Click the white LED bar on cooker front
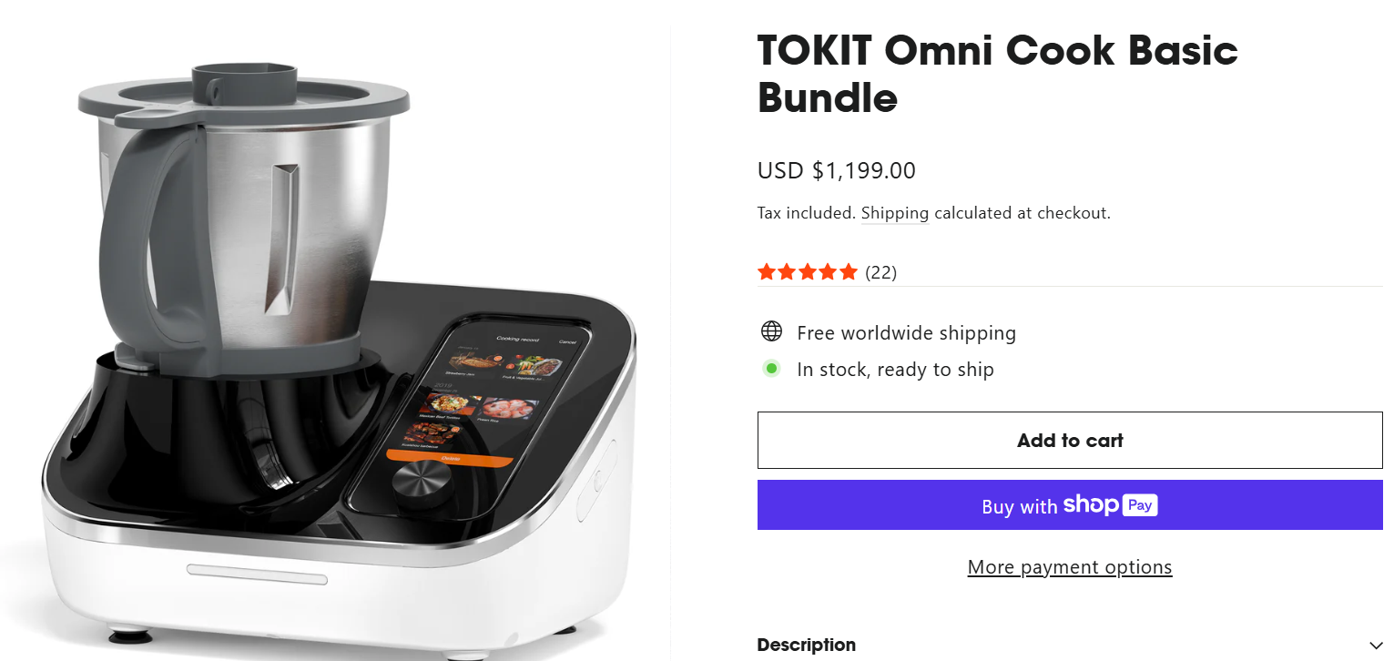Viewport: 1394px width, 661px height. click(257, 575)
